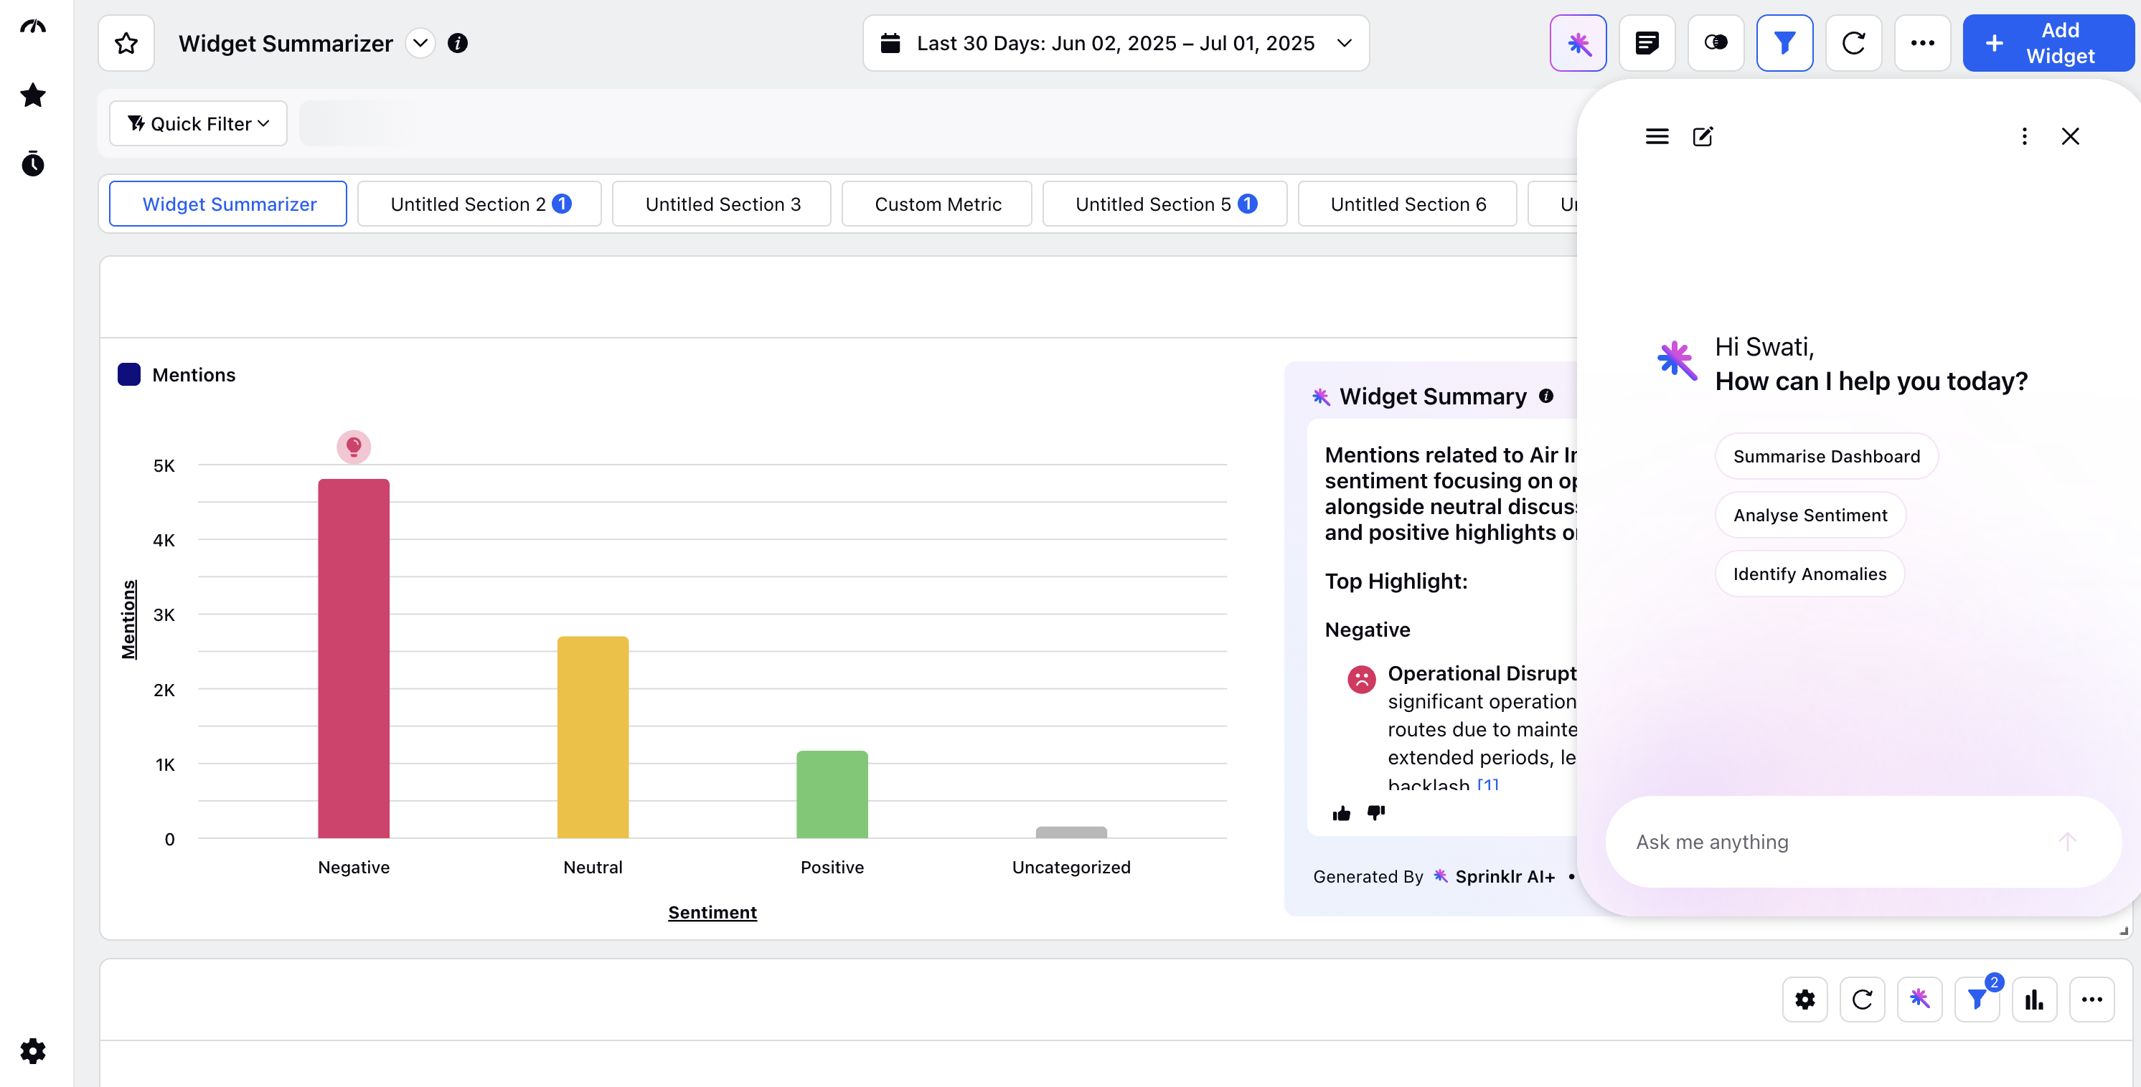Open second widget more options ellipsis

[2091, 999]
